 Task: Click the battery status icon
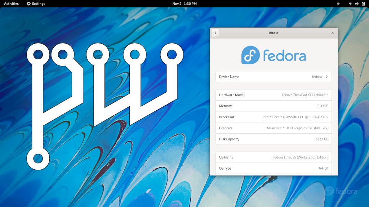pyautogui.click(x=363, y=4)
